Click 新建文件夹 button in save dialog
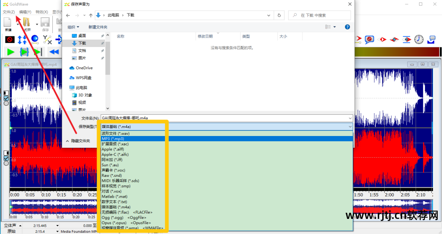The width and height of the screenshot is (442, 234). pos(98,27)
